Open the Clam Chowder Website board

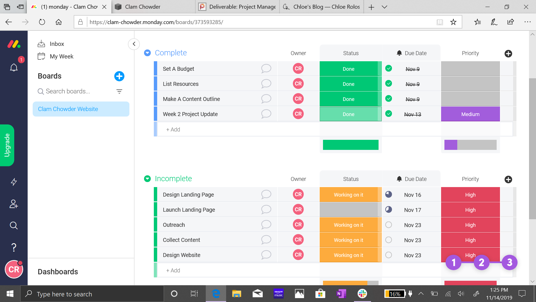coord(68,109)
